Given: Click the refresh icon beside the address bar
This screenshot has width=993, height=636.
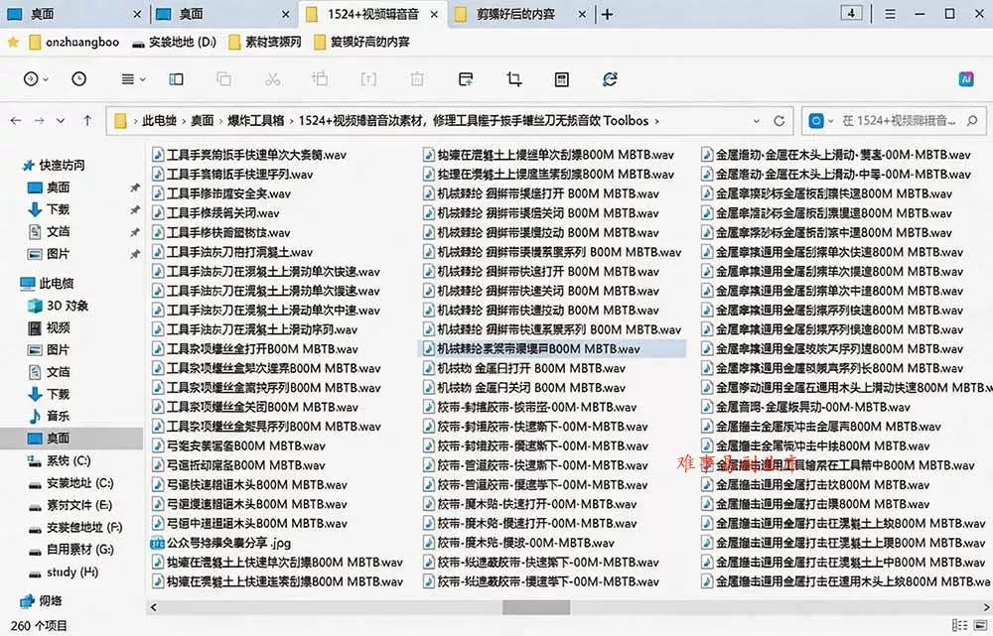Looking at the screenshot, I should (779, 120).
